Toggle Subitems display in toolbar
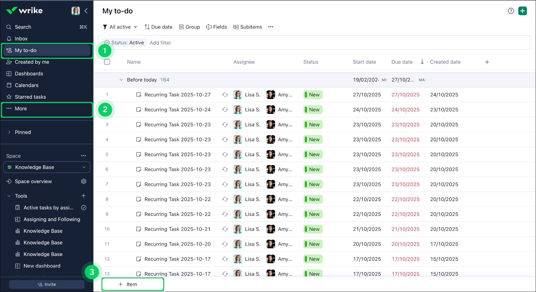This screenshot has width=536, height=292. pos(247,27)
